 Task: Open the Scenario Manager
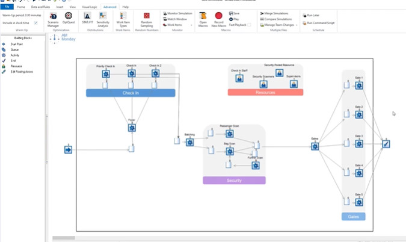(x=53, y=18)
